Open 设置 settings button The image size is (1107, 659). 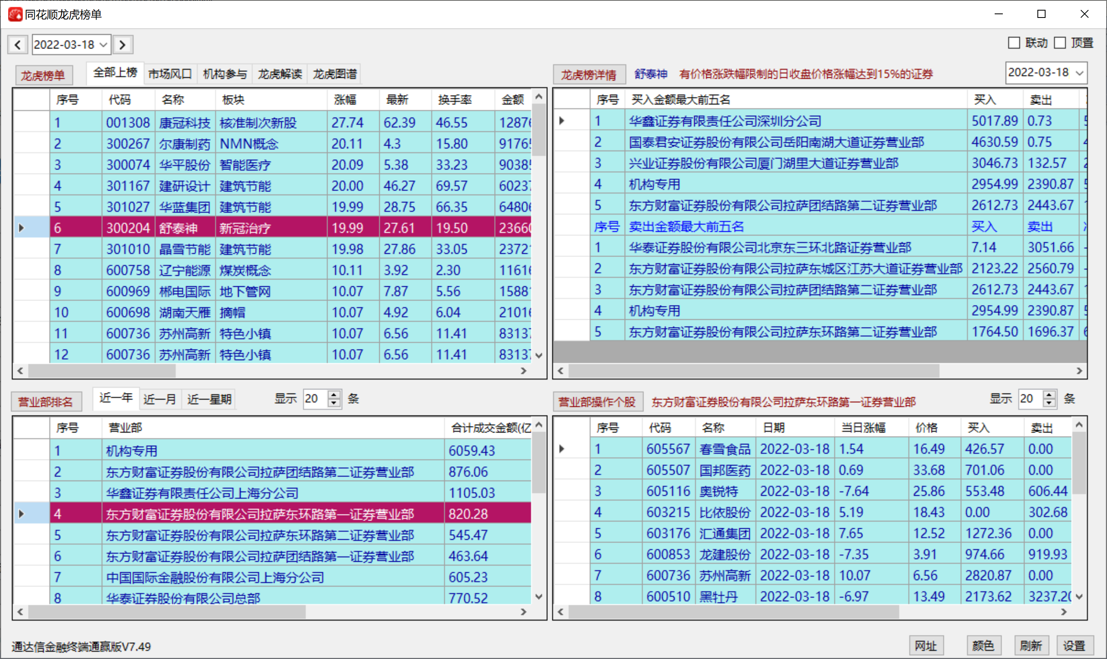tap(1074, 645)
